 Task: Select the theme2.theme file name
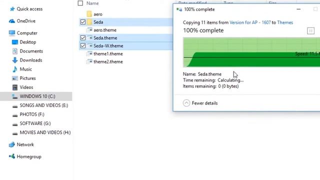tap(108, 61)
